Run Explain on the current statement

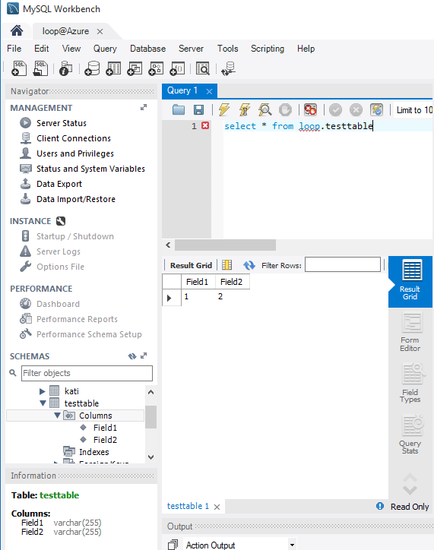point(265,110)
